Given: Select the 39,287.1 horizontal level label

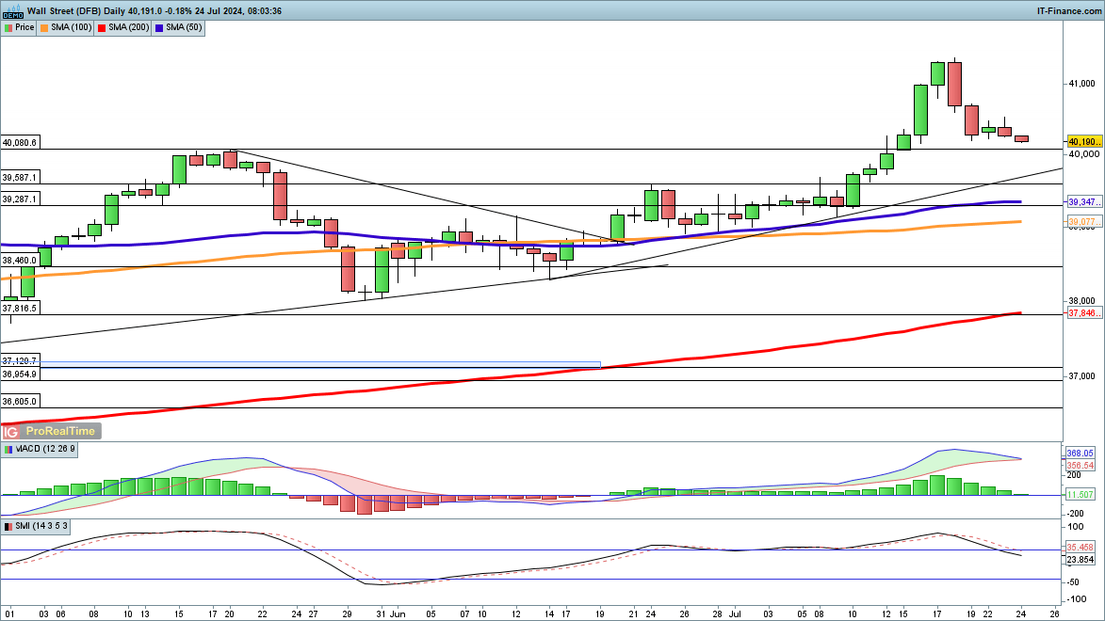Looking at the screenshot, I should coord(20,199).
